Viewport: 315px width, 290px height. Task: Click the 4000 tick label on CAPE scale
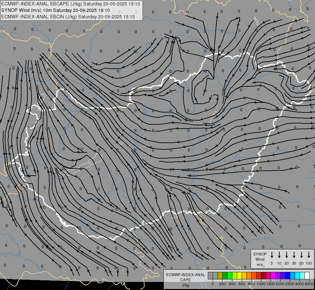300,284
